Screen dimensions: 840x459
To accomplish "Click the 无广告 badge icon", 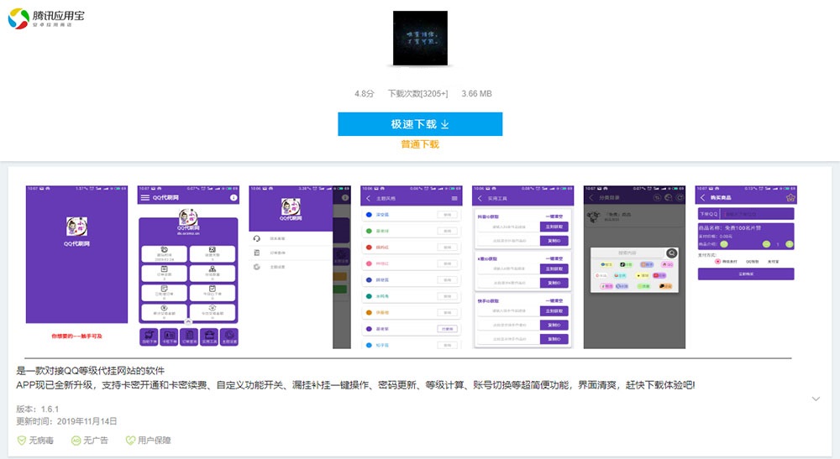I will pos(76,441).
